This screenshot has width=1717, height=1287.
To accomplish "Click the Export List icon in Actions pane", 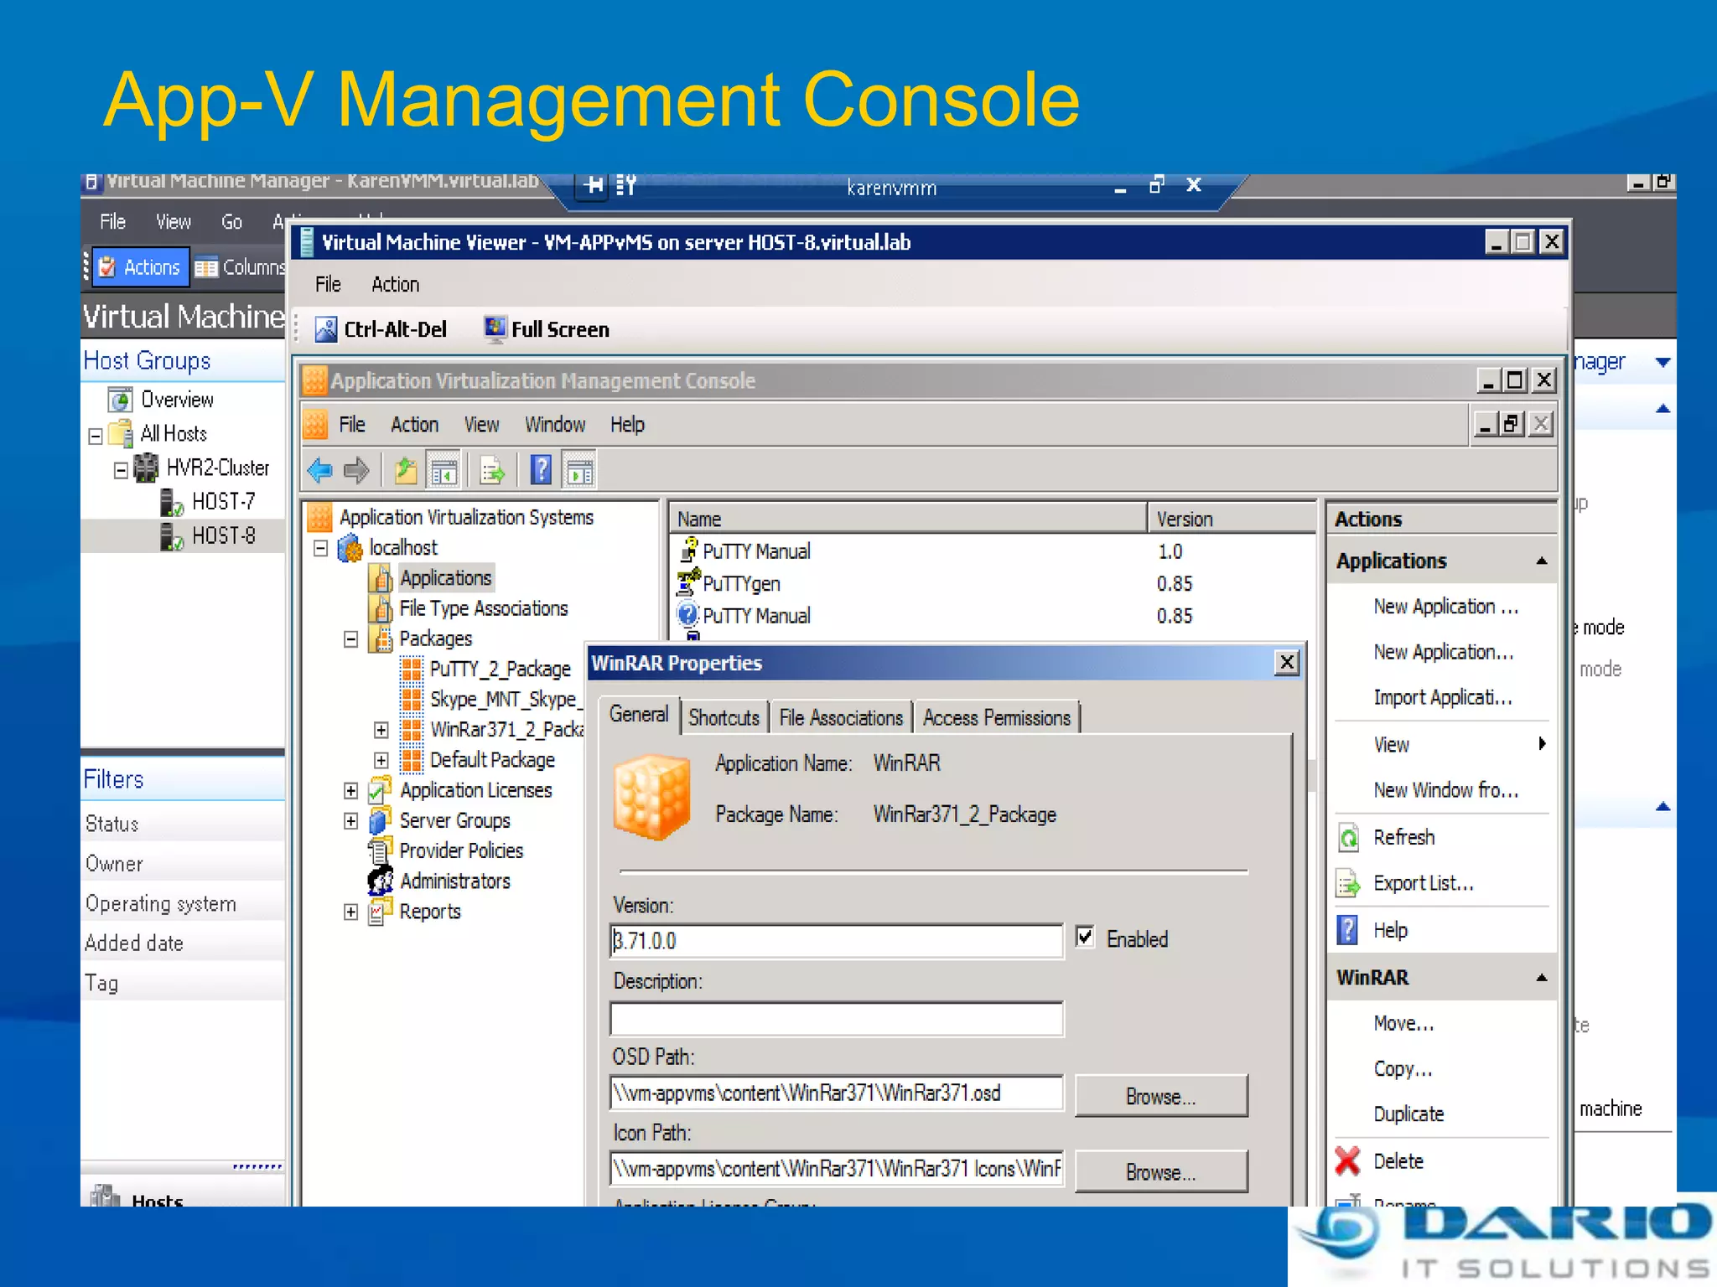I will coord(1348,884).
